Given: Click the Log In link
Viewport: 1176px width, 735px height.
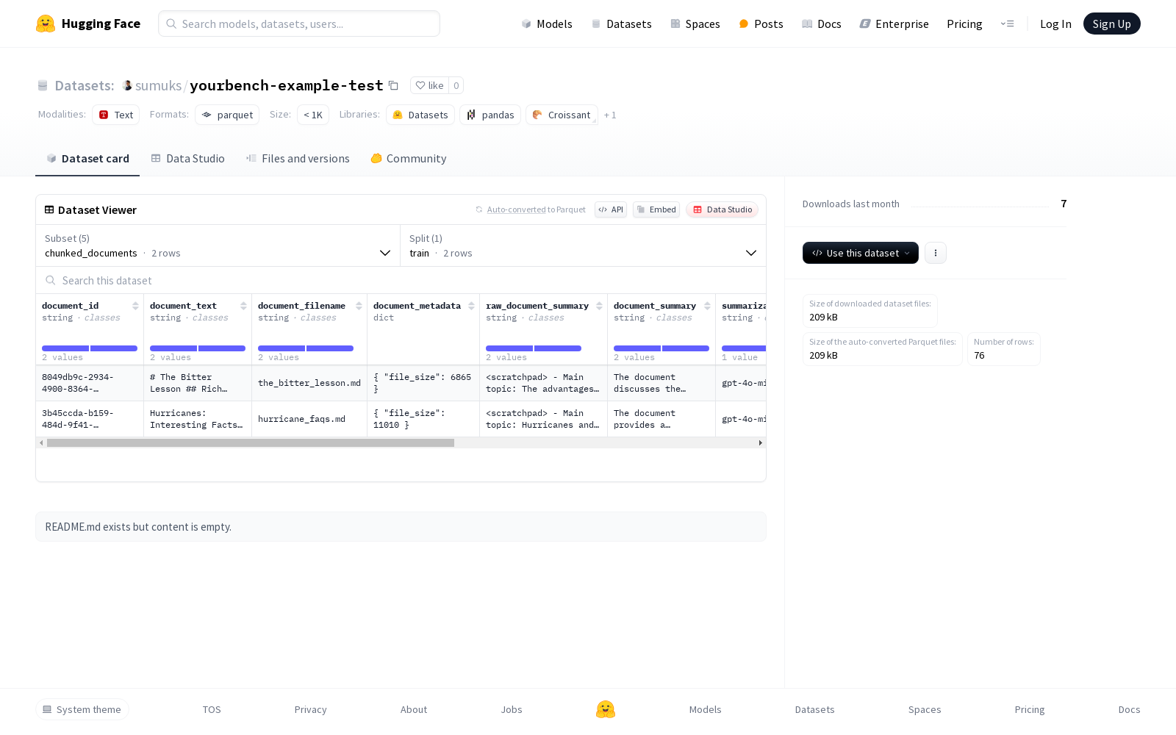Looking at the screenshot, I should [1055, 24].
